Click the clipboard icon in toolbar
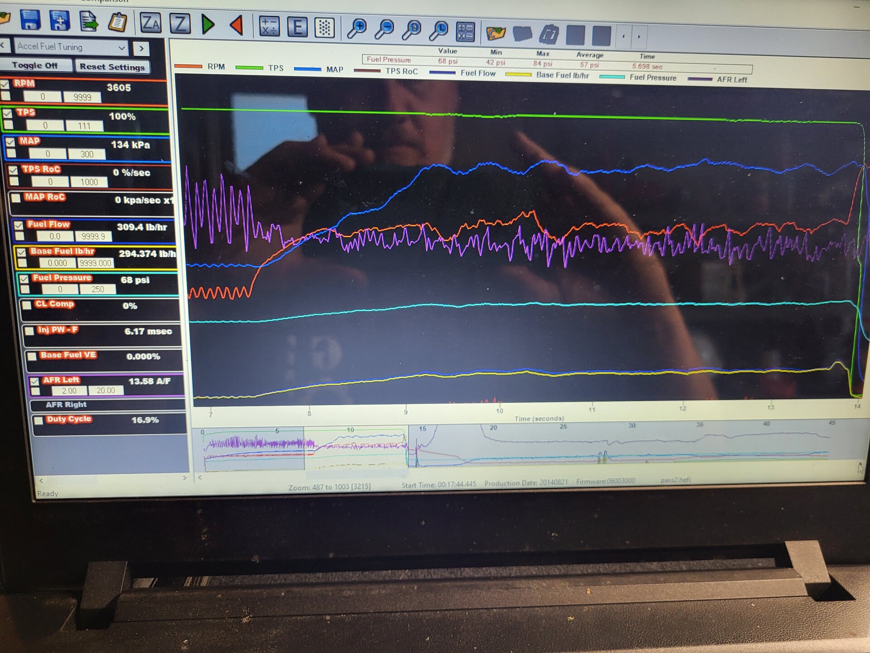 tap(117, 22)
